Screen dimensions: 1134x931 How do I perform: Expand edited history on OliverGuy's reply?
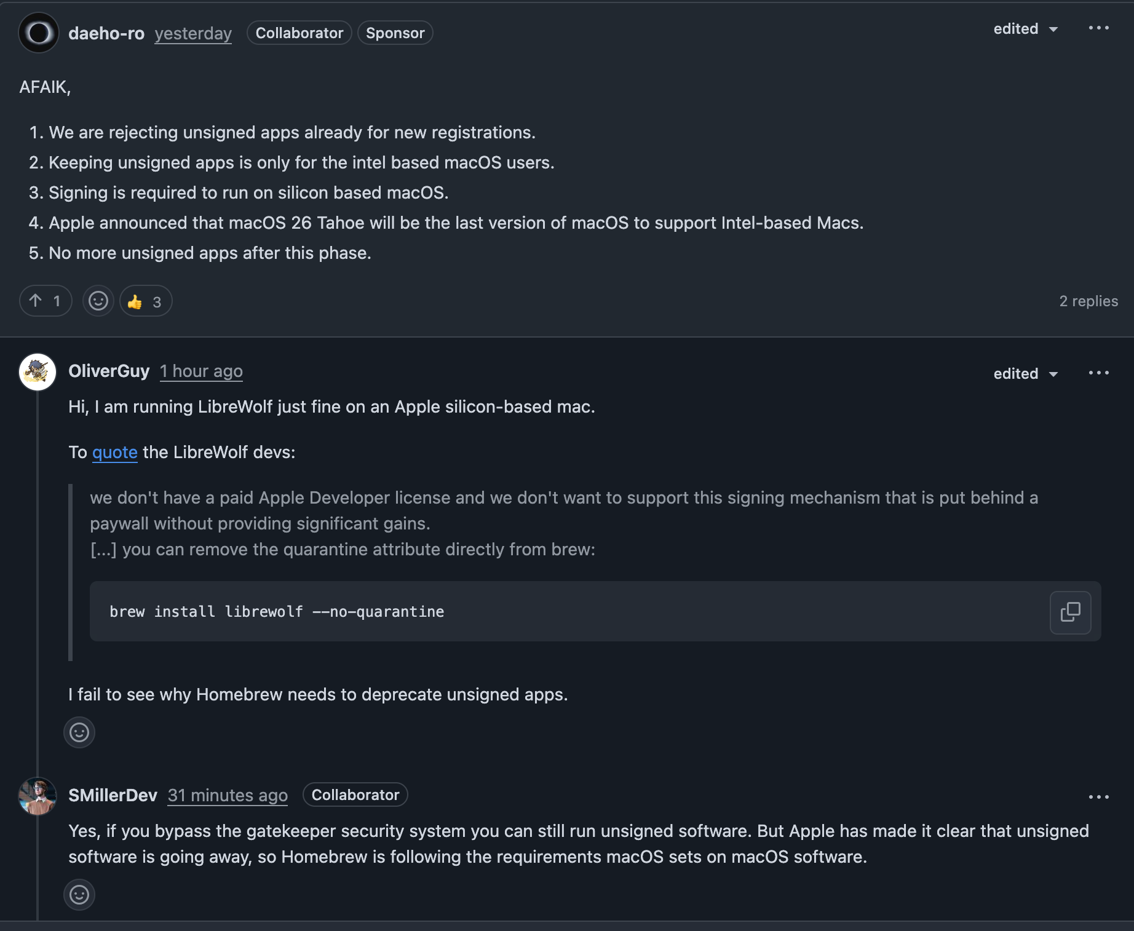click(1025, 374)
